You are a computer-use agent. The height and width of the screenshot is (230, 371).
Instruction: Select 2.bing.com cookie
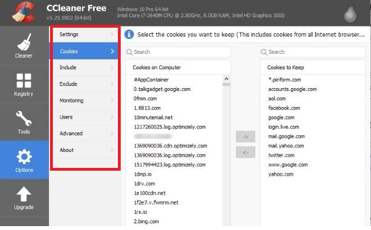point(146,221)
